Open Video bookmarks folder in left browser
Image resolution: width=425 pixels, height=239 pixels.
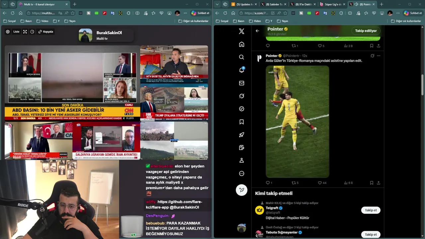(42, 21)
